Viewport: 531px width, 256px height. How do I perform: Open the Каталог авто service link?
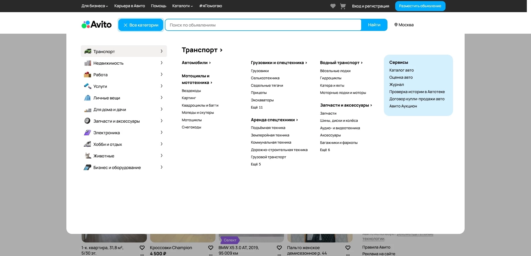401,70
